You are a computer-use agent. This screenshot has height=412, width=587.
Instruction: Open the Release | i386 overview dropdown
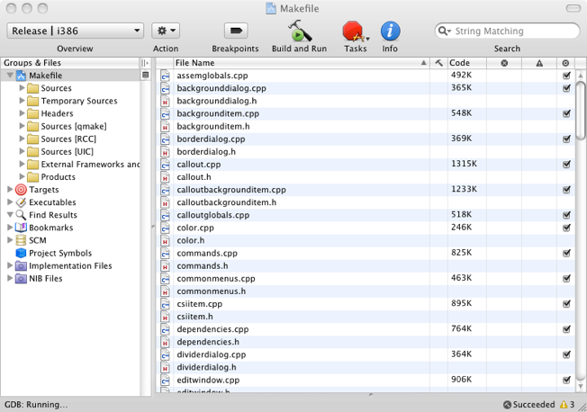tap(76, 31)
